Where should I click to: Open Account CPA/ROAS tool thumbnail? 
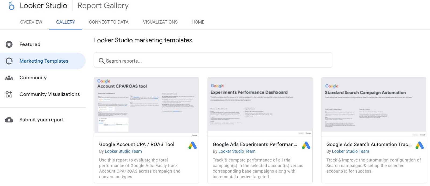click(x=146, y=107)
